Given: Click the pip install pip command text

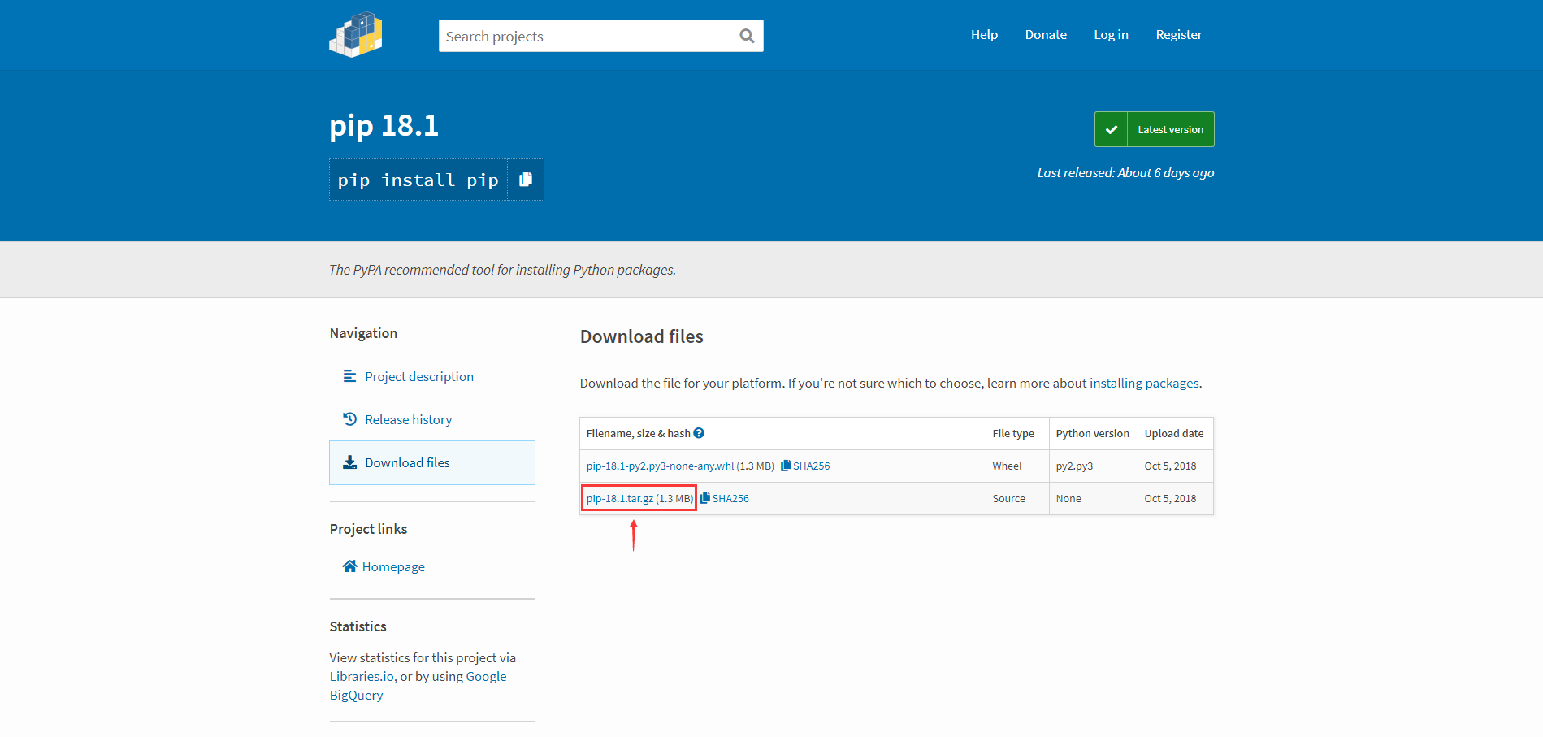Looking at the screenshot, I should coord(418,180).
